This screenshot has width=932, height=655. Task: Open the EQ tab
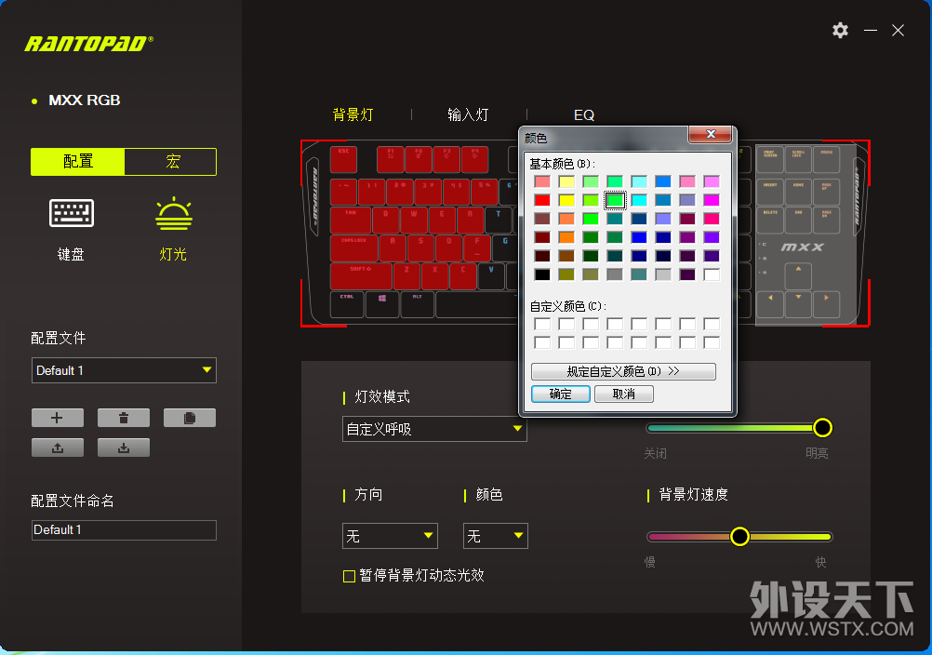(x=583, y=115)
